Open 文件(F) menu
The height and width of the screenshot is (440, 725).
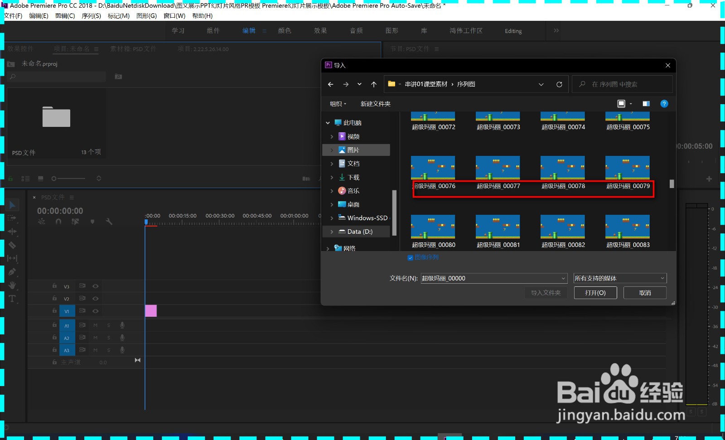pyautogui.click(x=13, y=16)
